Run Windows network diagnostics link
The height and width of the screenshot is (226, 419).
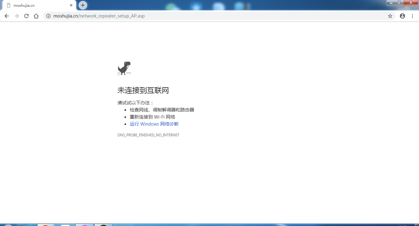tap(154, 124)
